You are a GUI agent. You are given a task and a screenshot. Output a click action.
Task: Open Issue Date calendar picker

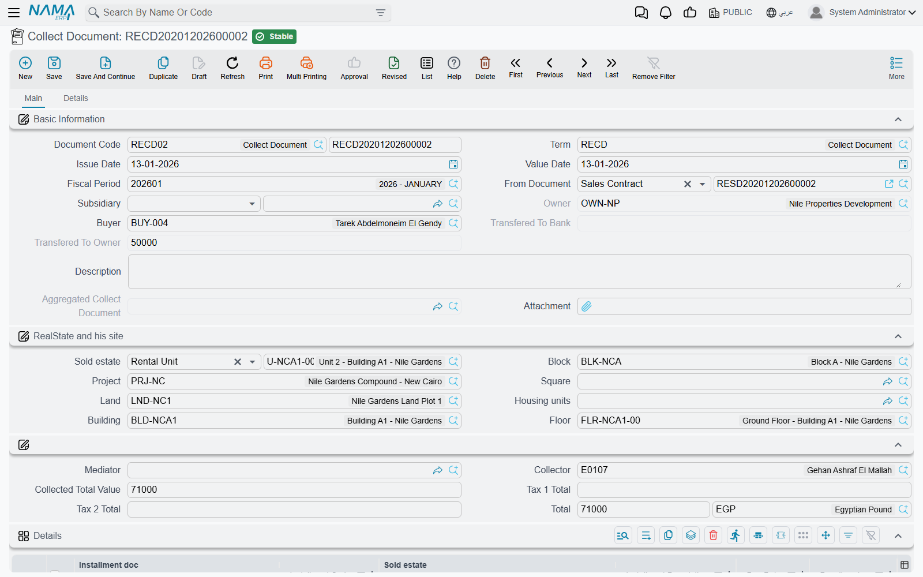[453, 164]
